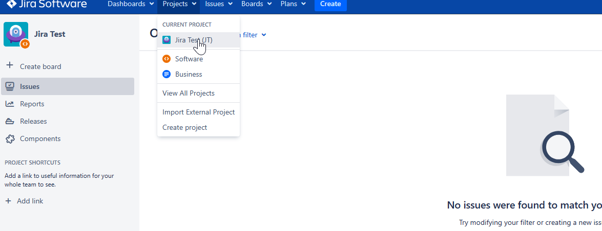Click the plus icon beside Create board
Viewport: 602px width, 231px height.
(10, 66)
